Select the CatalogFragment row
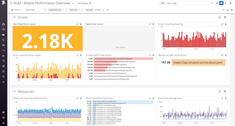 [x=120, y=70]
